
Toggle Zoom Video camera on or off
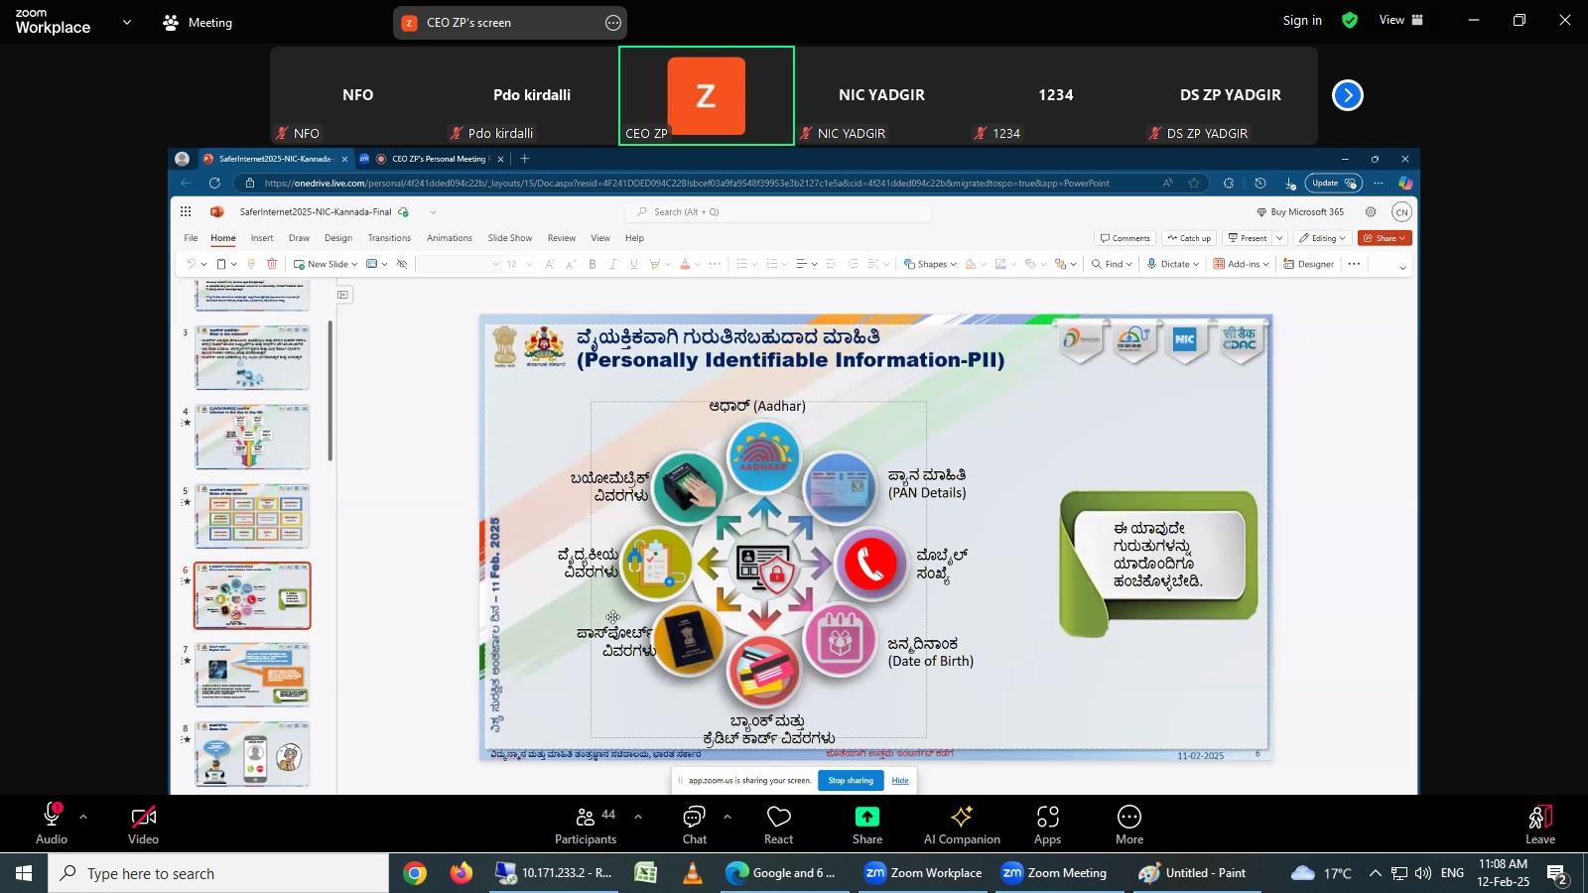[x=143, y=825]
